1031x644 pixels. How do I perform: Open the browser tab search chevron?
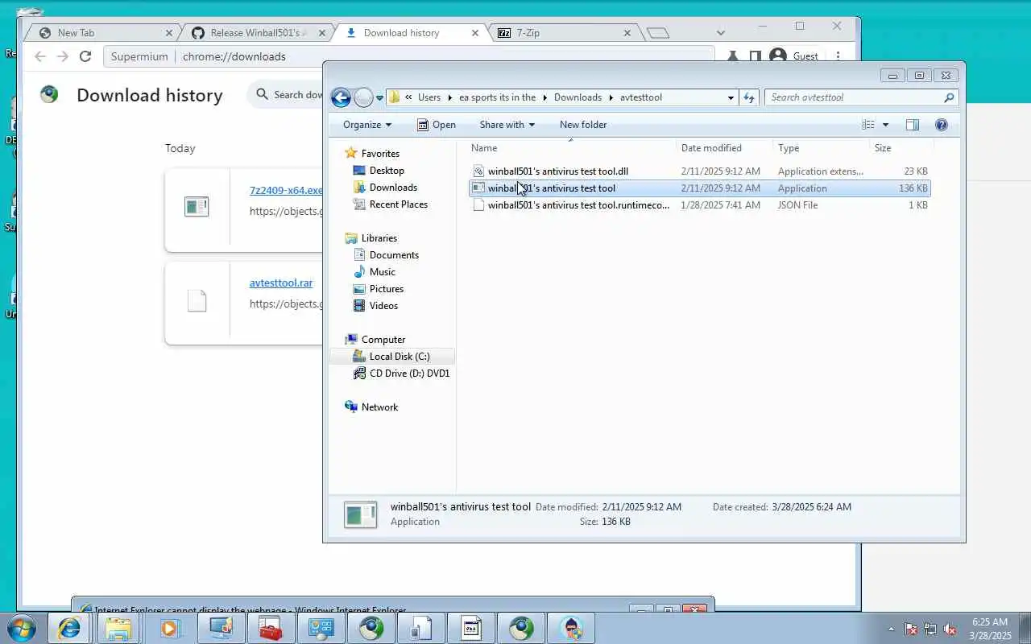click(721, 33)
